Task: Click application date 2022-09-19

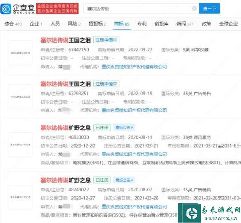Action: (140, 94)
